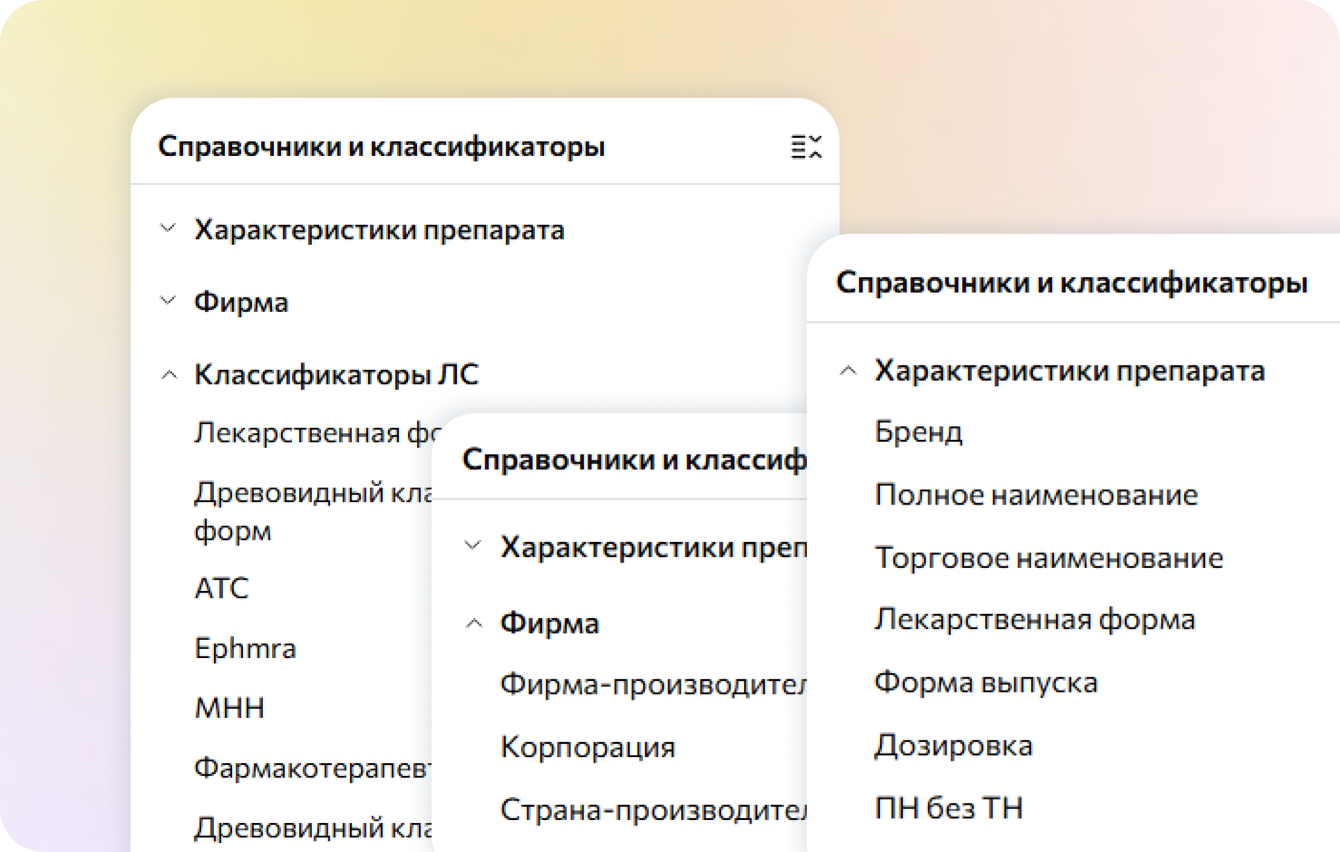Select the ATC classifier
The height and width of the screenshot is (852, 1340).
pos(222,588)
